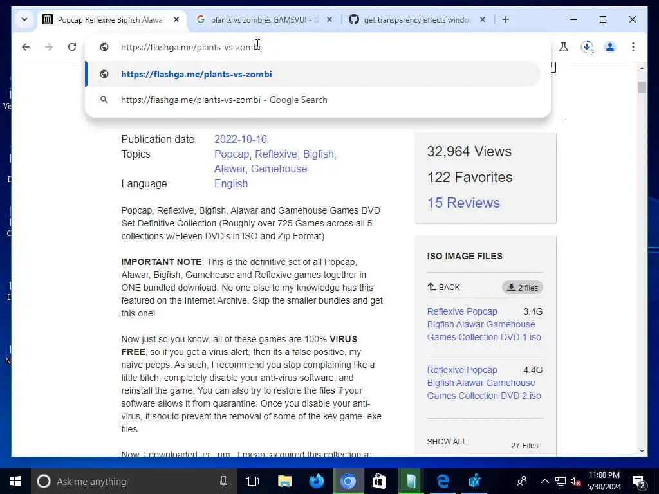Go back with the browser back arrow
This screenshot has height=494, width=659.
[26, 47]
